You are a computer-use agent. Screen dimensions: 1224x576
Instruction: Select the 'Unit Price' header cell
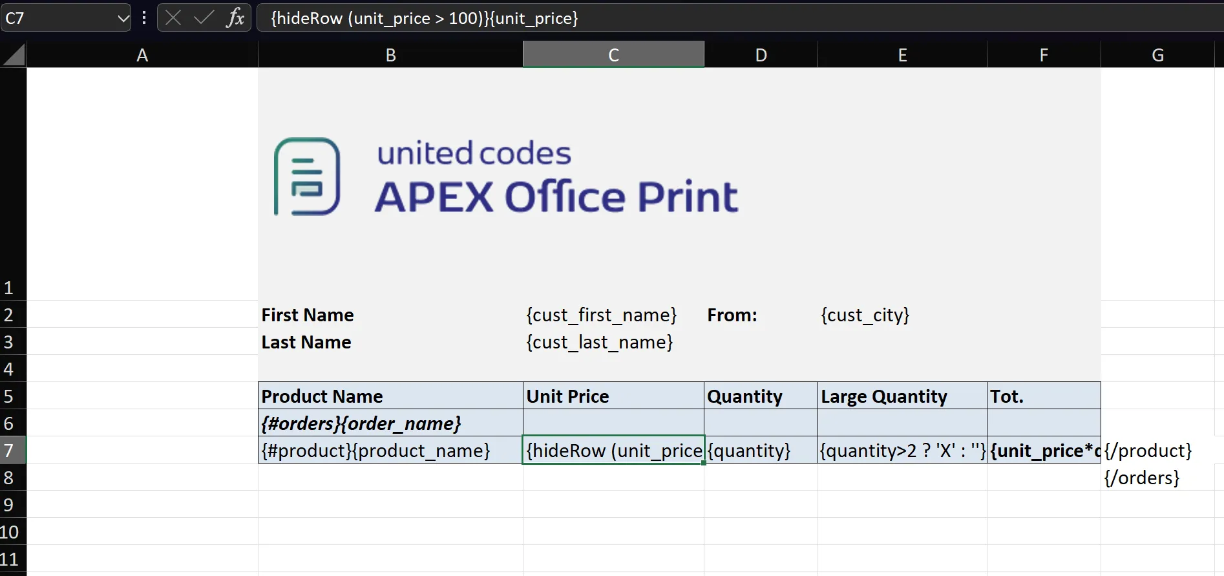click(x=613, y=396)
